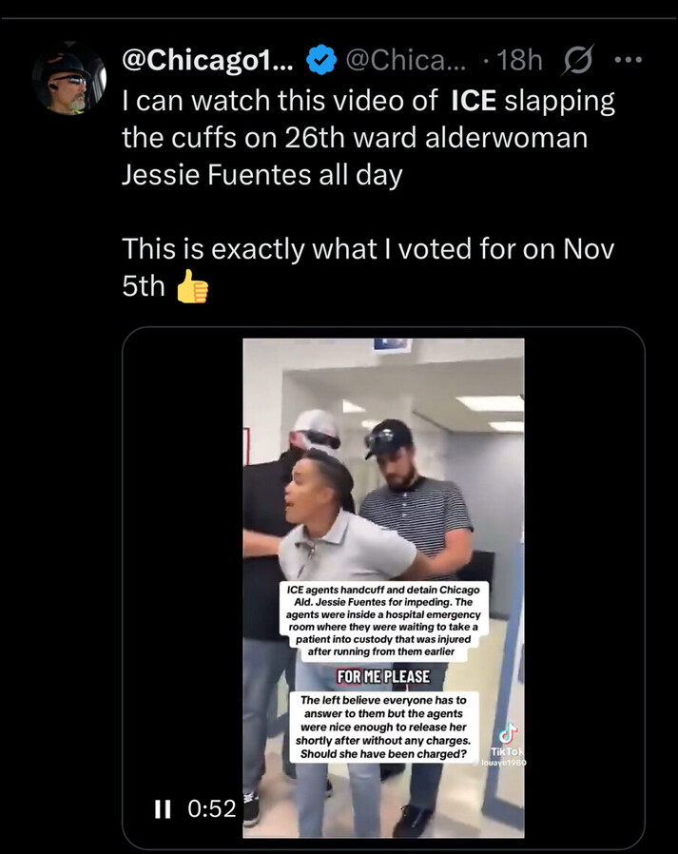Click caption box starting 'ICE agents handcuff'

pyautogui.click(x=383, y=621)
